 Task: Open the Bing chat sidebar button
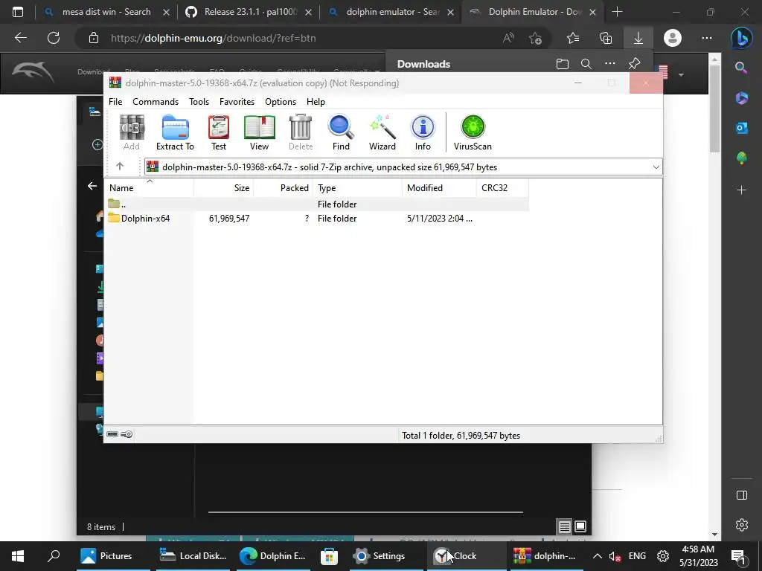point(742,38)
